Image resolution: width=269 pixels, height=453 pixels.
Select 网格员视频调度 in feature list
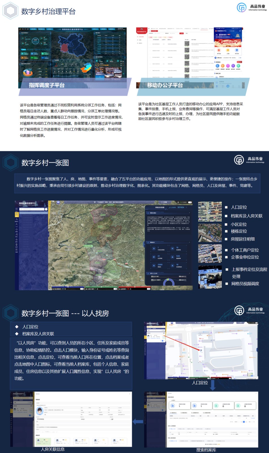245,283
